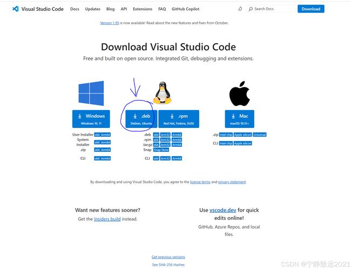Open the vscode.dev link
Screen dimensions: 351x270
point(222,210)
